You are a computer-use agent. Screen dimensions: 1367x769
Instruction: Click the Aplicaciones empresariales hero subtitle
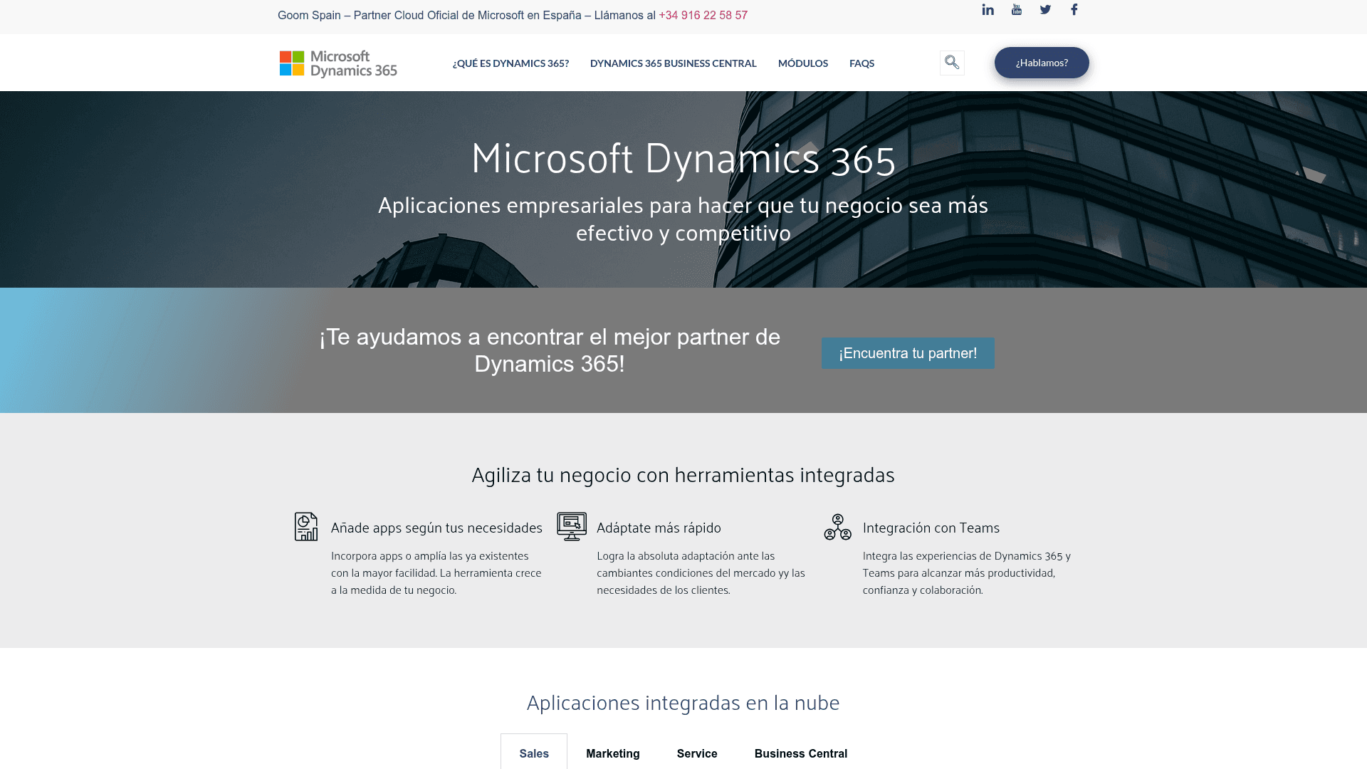coord(683,219)
